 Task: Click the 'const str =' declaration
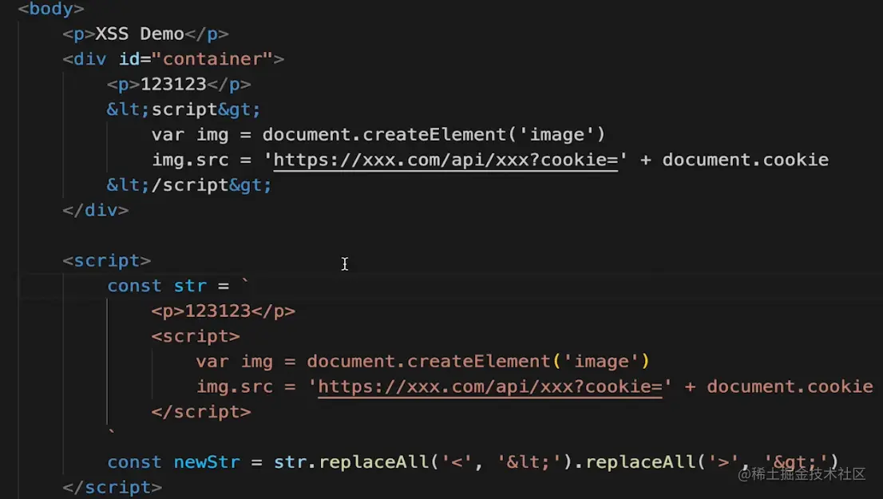point(168,286)
